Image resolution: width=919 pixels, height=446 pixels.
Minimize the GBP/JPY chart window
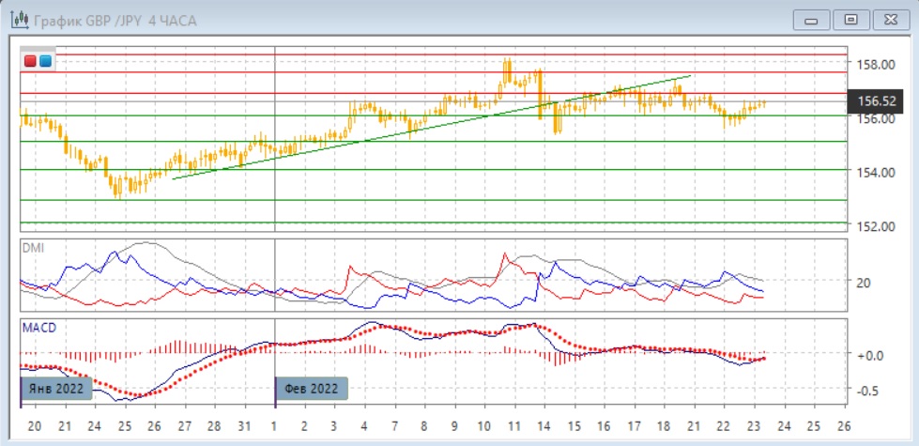[x=812, y=20]
